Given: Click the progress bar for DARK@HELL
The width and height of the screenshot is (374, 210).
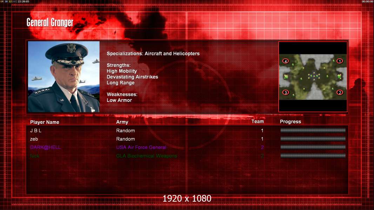Looking at the screenshot, I should pyautogui.click(x=313, y=147).
